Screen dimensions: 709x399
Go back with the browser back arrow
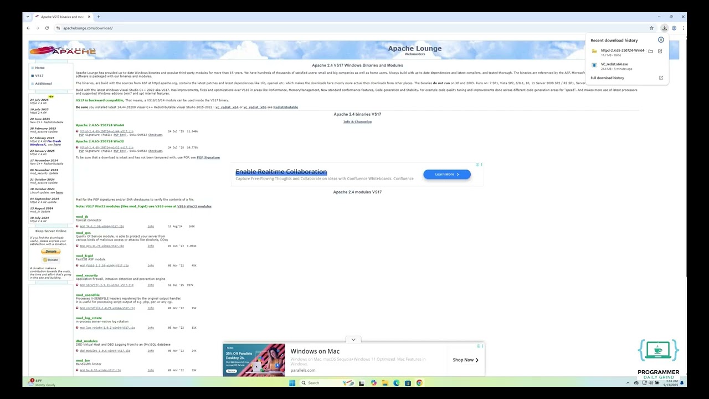[28, 28]
